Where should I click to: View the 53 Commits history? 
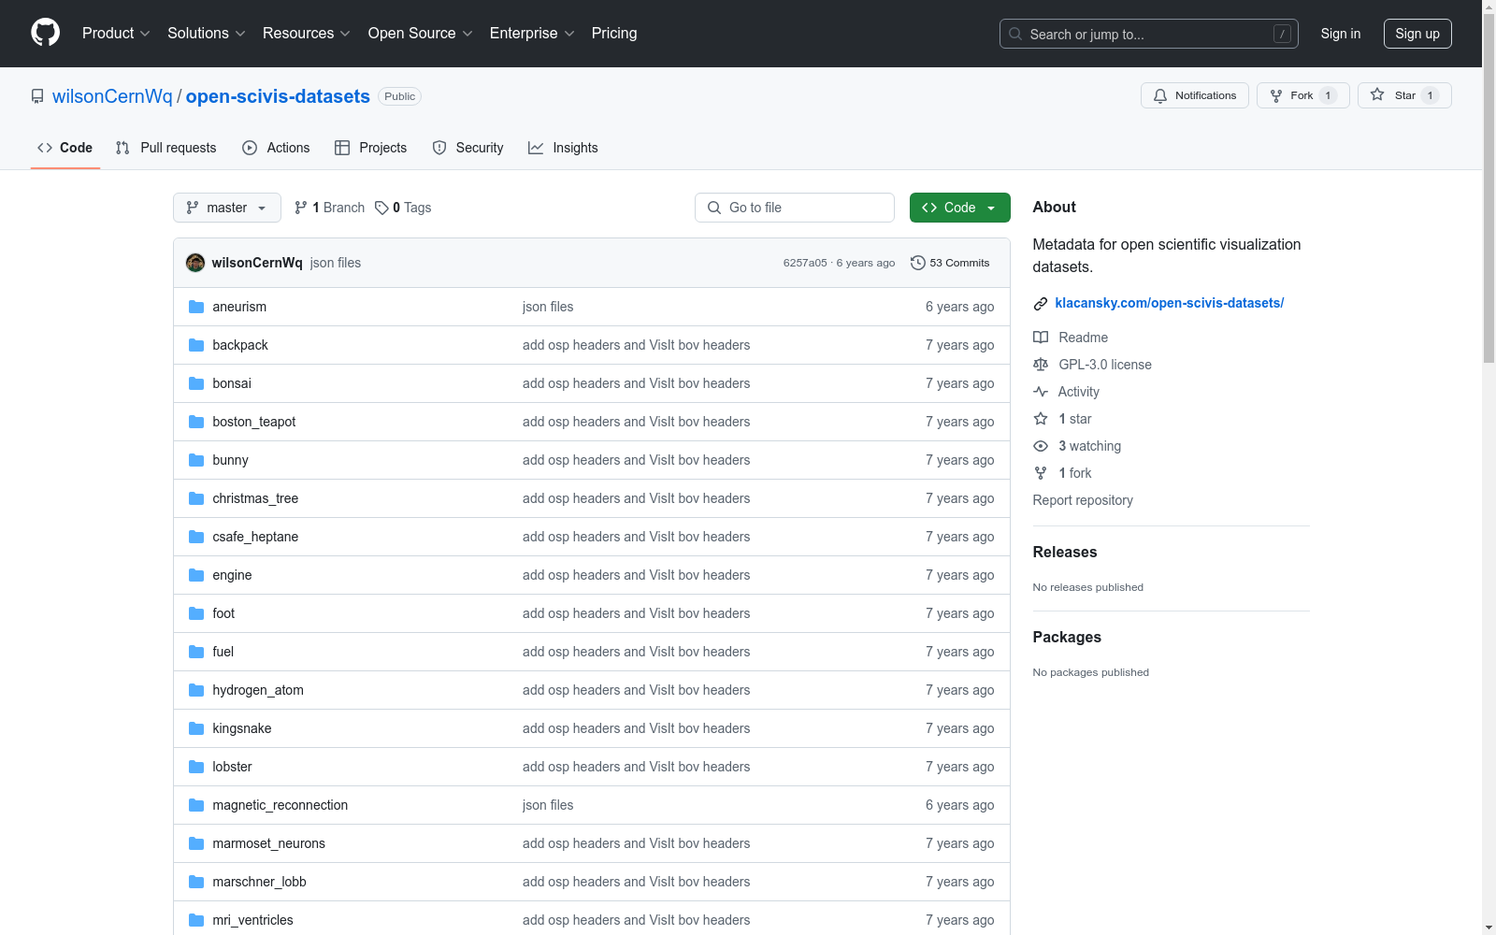point(950,263)
